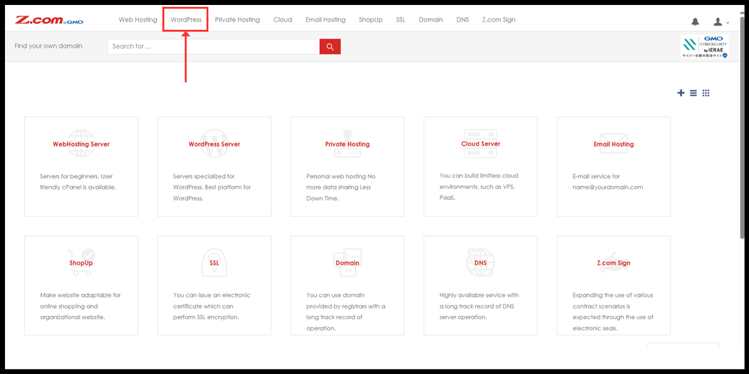Click the Z.com by GMO logo
This screenshot has height=374, width=749.
[49, 21]
